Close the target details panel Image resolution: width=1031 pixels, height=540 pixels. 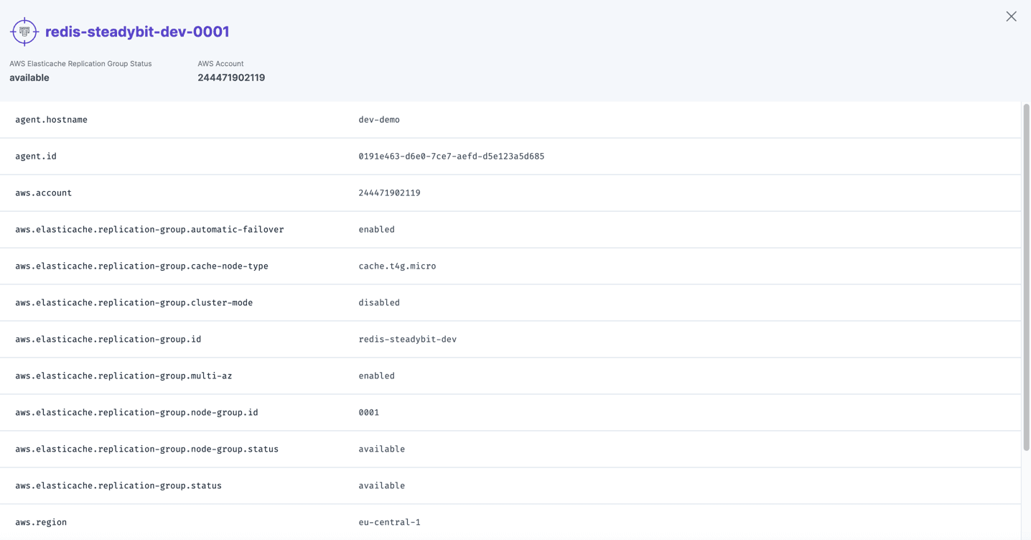tap(1011, 17)
